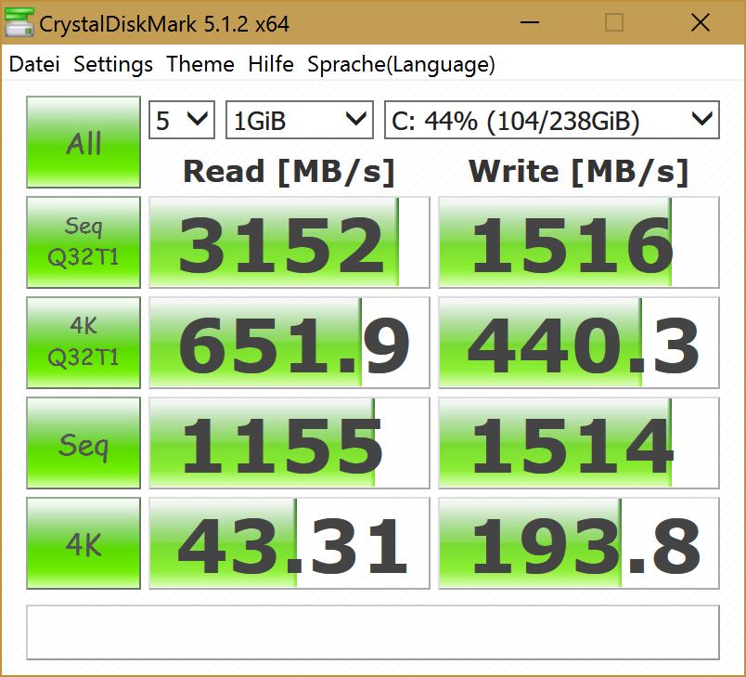Viewport: 746px width, 677px height.
Task: Start the Seq Q32T1 benchmark
Action: tap(84, 242)
